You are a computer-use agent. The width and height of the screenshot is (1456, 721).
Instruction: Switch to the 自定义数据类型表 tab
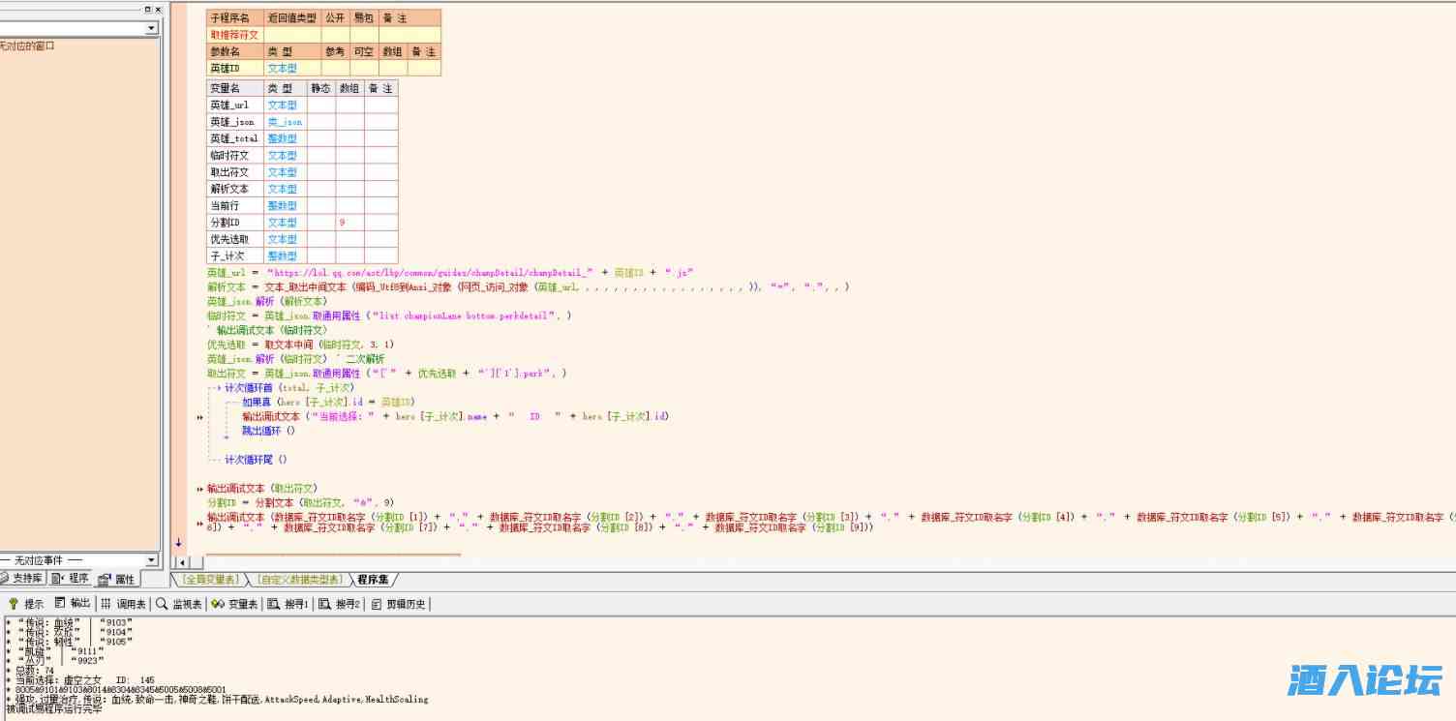(x=299, y=580)
